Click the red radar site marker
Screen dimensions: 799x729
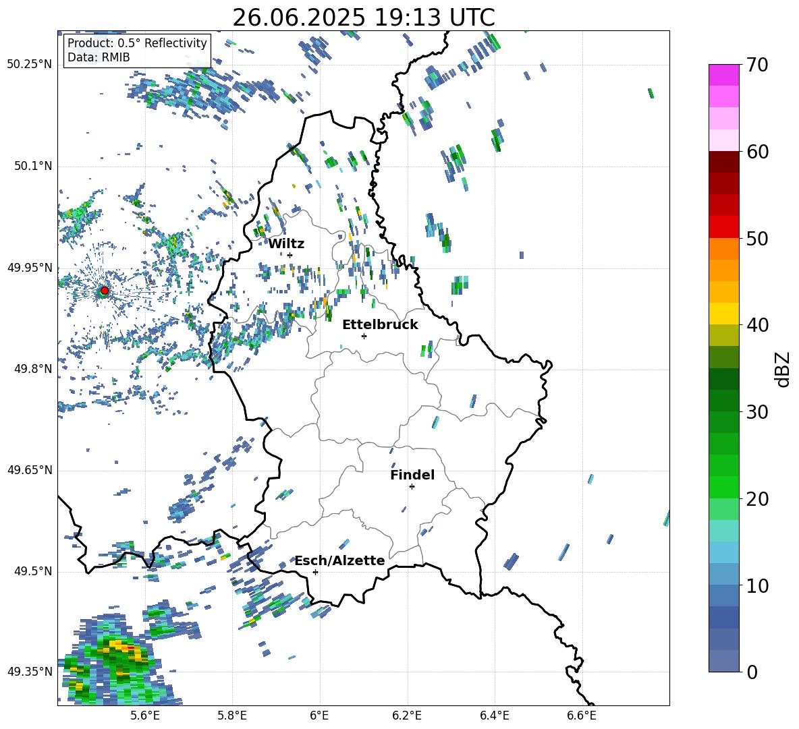click(105, 291)
